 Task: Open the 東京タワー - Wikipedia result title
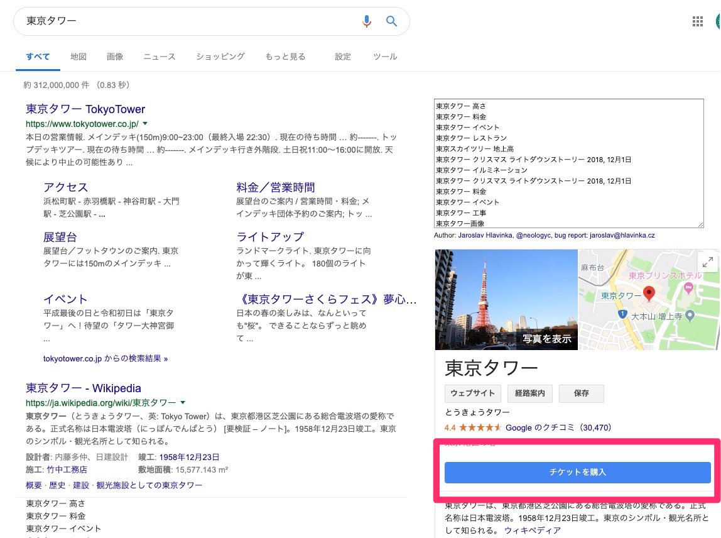84,388
